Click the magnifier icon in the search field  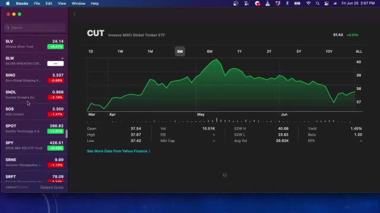tap(8, 27)
